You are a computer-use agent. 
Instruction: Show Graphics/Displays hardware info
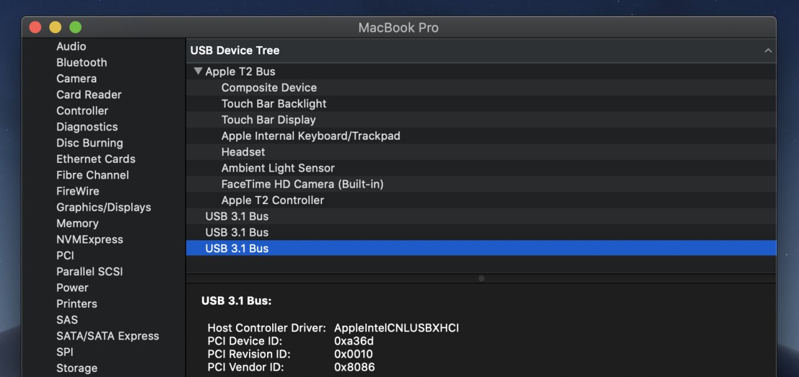[x=104, y=207]
